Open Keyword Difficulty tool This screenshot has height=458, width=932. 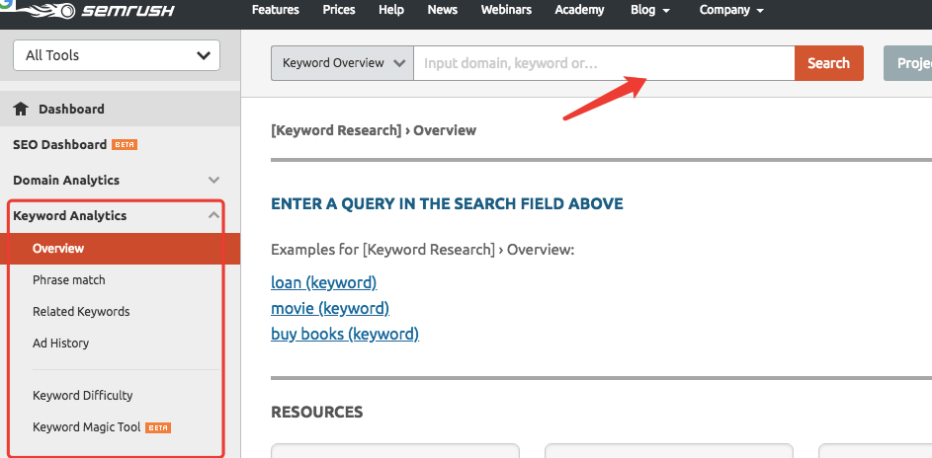pyautogui.click(x=83, y=395)
